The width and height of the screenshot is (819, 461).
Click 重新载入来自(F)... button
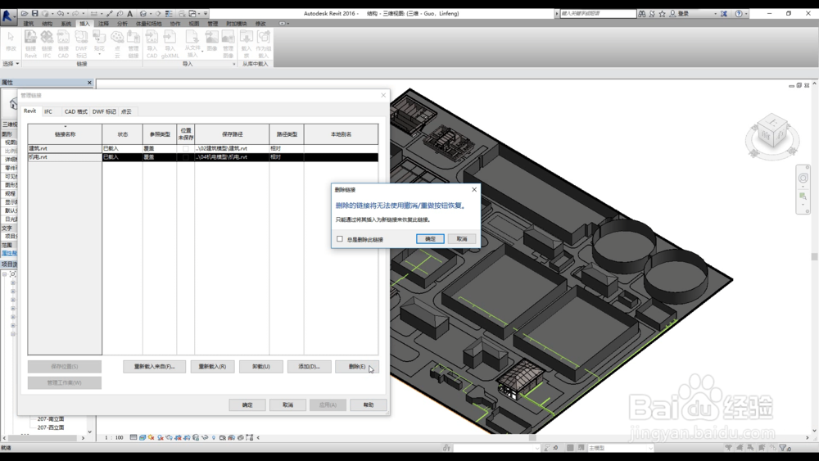click(x=155, y=367)
